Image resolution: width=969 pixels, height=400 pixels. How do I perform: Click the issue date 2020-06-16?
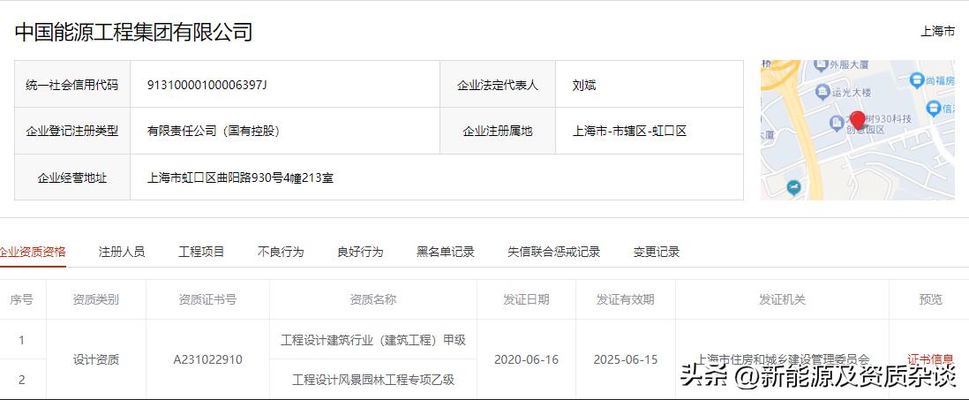(527, 359)
